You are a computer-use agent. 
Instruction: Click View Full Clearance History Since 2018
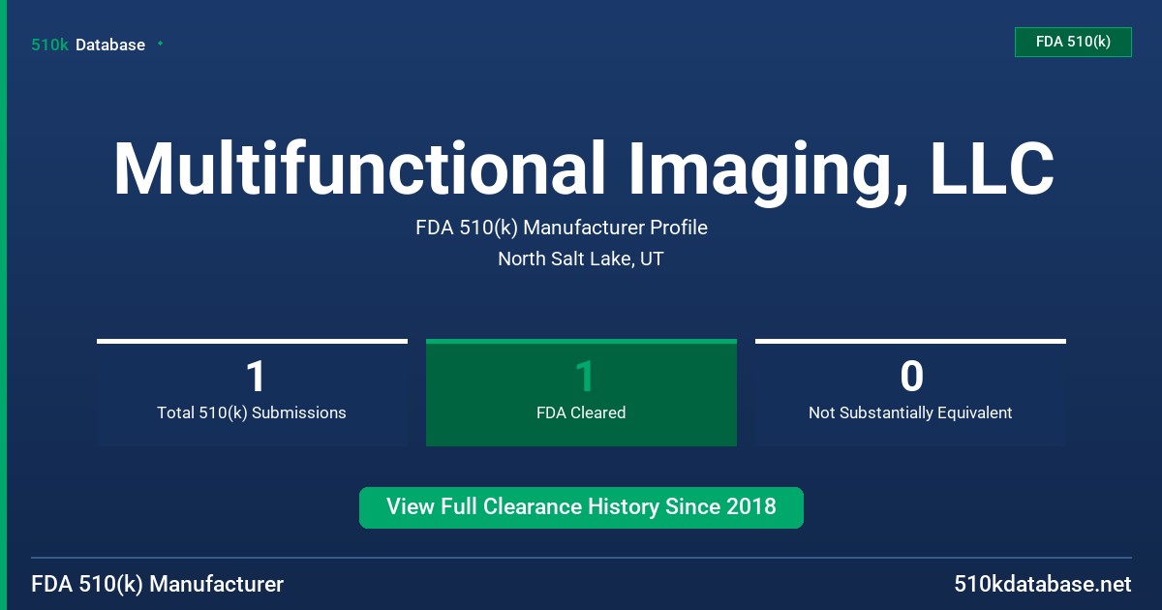click(581, 507)
